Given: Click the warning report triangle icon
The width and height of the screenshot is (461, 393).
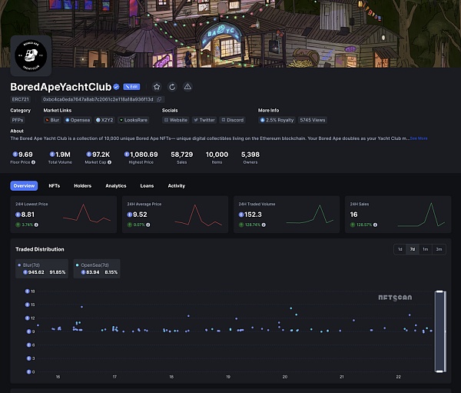Looking at the screenshot, I should point(187,87).
